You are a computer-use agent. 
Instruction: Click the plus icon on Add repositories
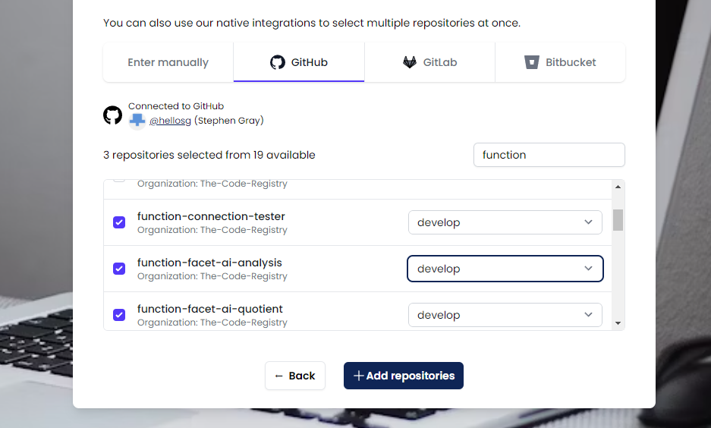click(359, 376)
